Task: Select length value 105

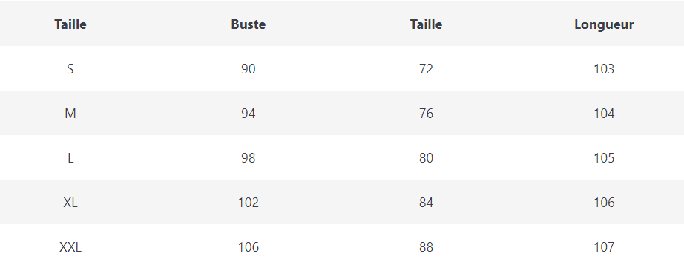Action: click(x=604, y=158)
